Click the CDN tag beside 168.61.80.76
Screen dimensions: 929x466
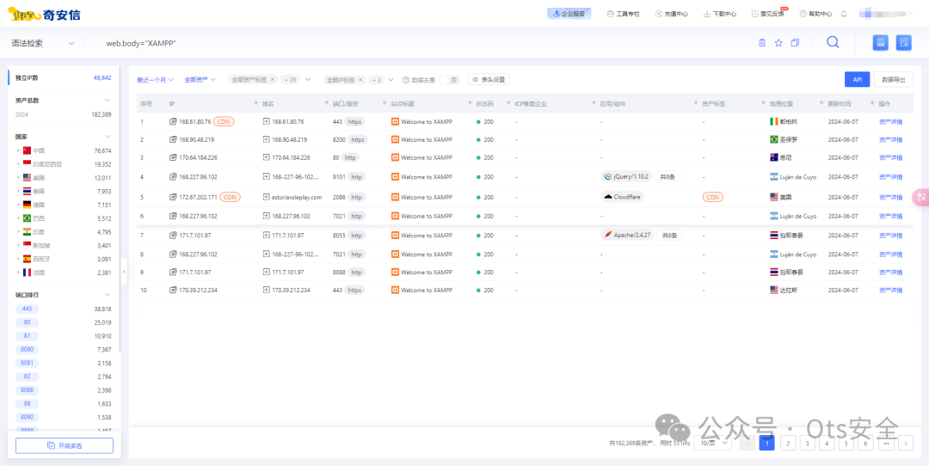224,121
